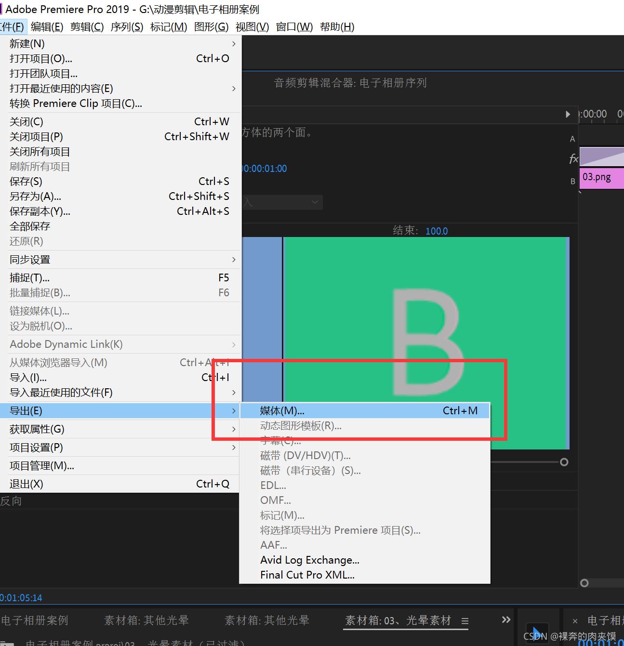Expand the 同步设置 submenu
Viewport: 624px width, 646px height.
120,260
